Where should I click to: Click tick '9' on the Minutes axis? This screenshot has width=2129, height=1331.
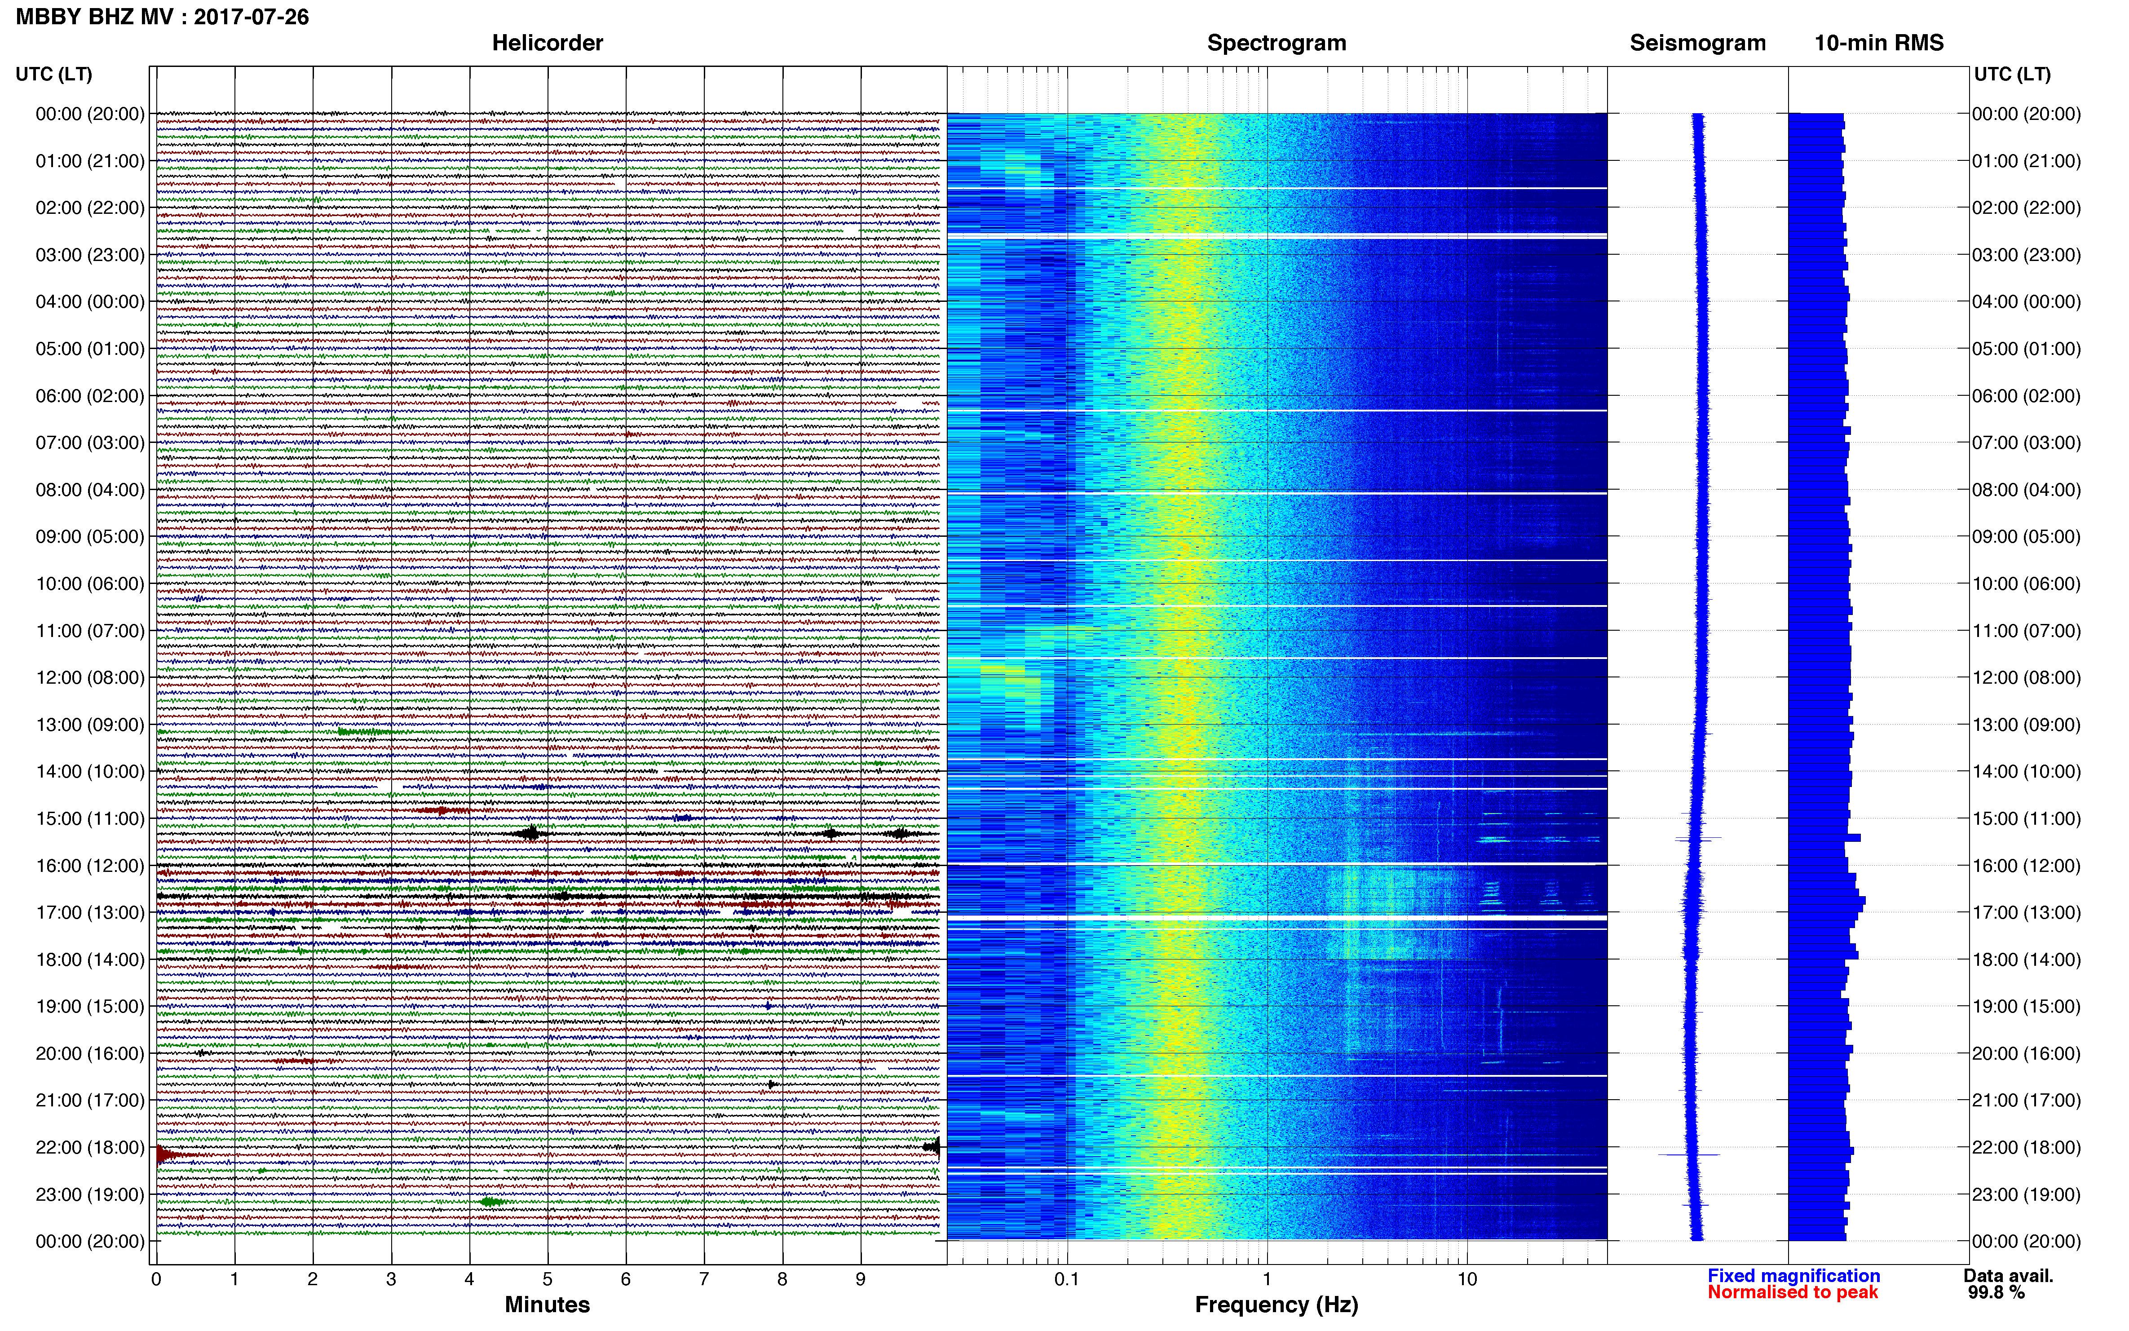click(861, 1280)
